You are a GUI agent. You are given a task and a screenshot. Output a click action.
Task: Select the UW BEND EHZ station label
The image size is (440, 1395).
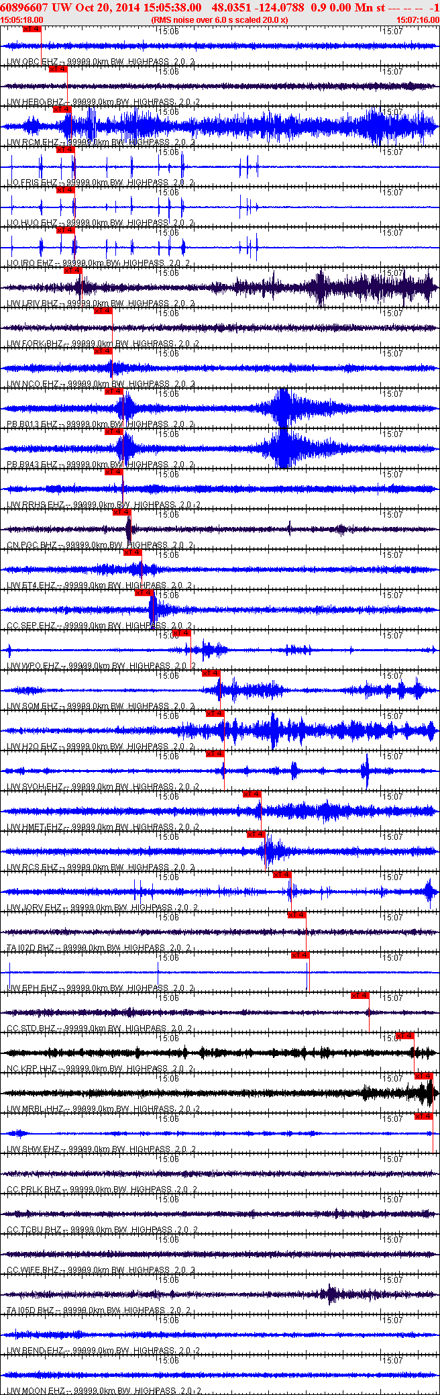click(x=36, y=1351)
